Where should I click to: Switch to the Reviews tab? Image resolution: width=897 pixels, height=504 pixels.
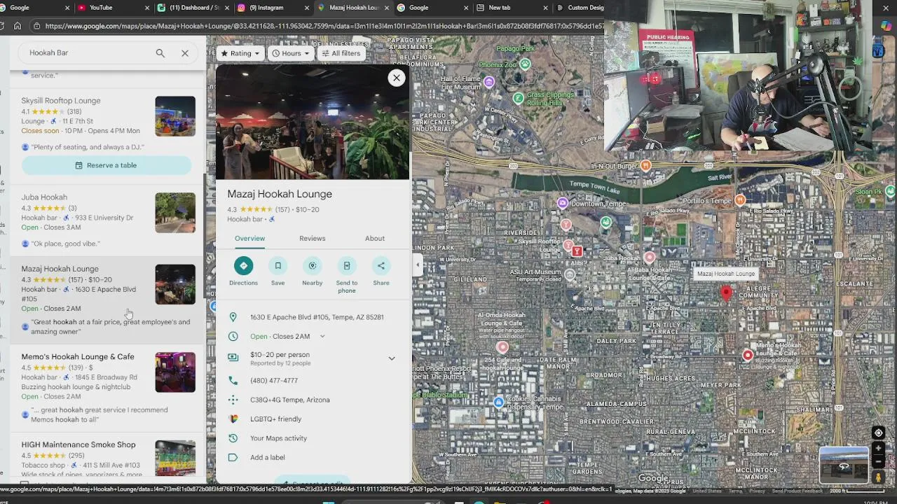(313, 239)
